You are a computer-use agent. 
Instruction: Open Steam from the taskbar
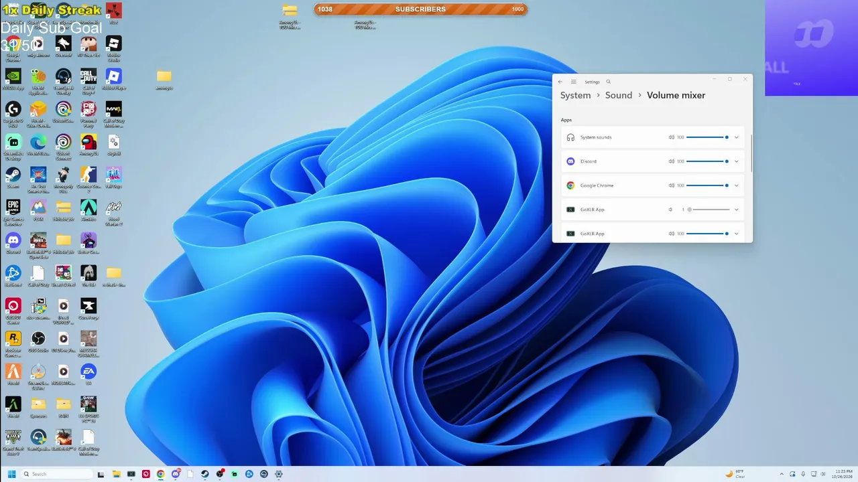[x=205, y=474]
